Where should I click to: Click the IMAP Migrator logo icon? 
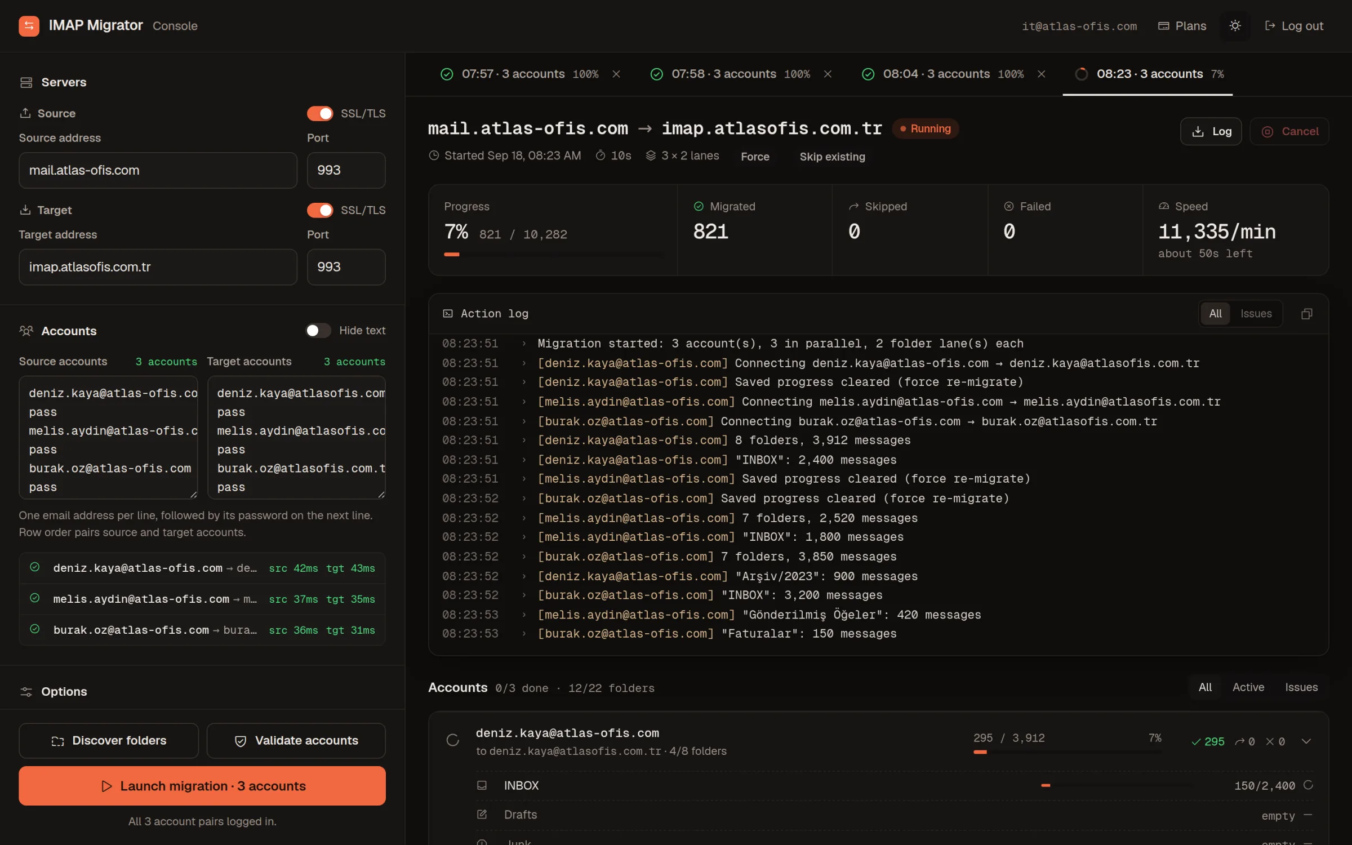(x=29, y=26)
